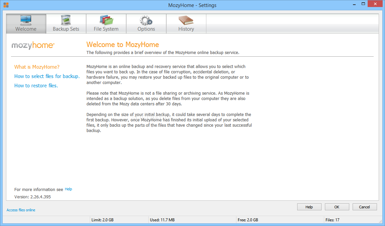385x226 pixels.
Task: Open File System via its folders icon
Action: pyautogui.click(x=106, y=20)
